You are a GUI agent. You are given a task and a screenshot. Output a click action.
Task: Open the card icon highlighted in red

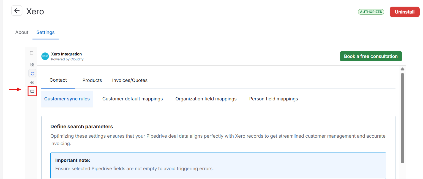point(32,91)
